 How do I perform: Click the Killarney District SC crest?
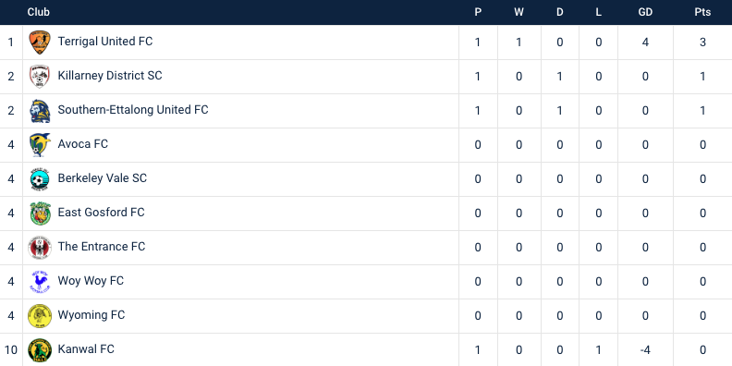click(40, 76)
